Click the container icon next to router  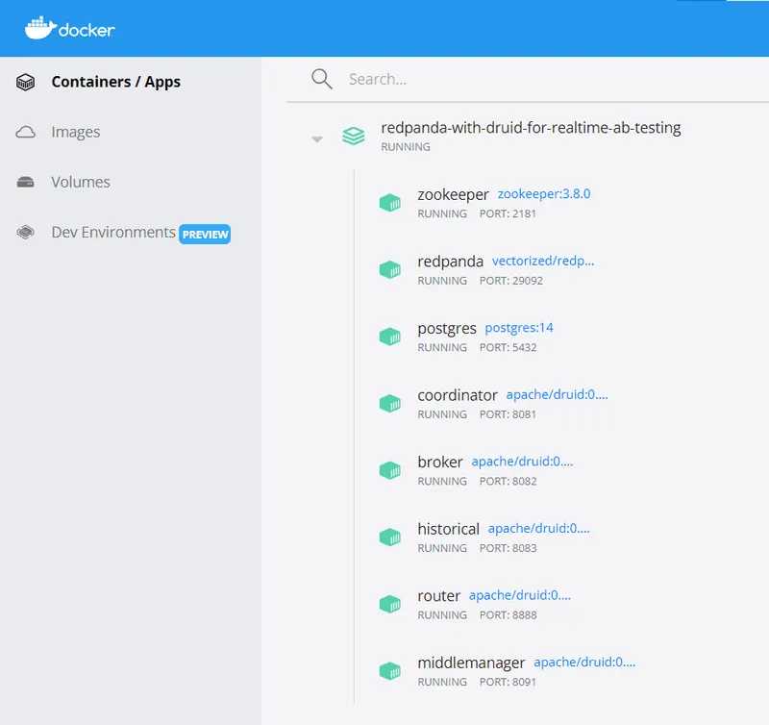tap(390, 604)
